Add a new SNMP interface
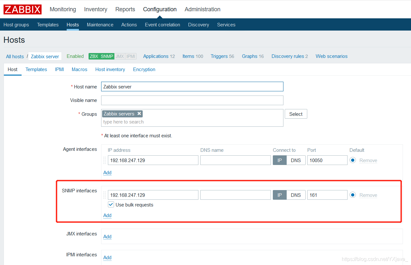 coord(107,215)
